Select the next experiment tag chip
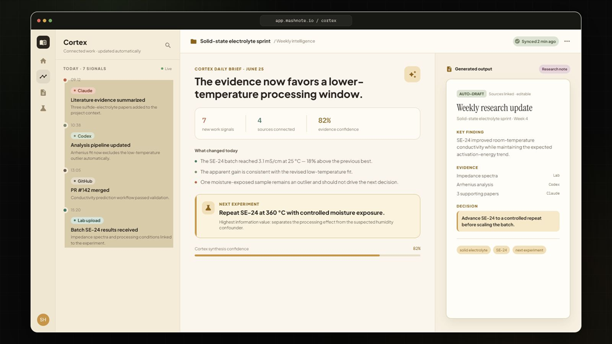612x344 pixels. click(529, 250)
